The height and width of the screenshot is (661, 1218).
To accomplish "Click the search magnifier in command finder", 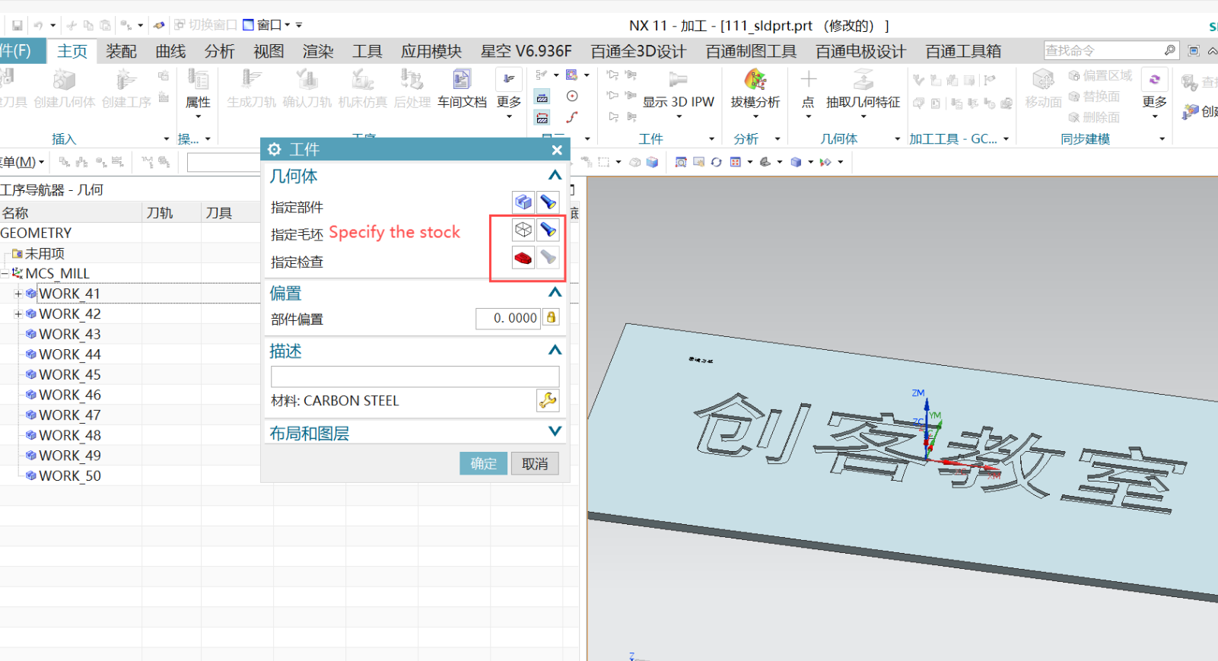I will [1169, 50].
